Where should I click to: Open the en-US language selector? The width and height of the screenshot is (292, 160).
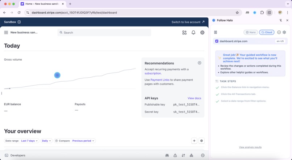point(280,41)
